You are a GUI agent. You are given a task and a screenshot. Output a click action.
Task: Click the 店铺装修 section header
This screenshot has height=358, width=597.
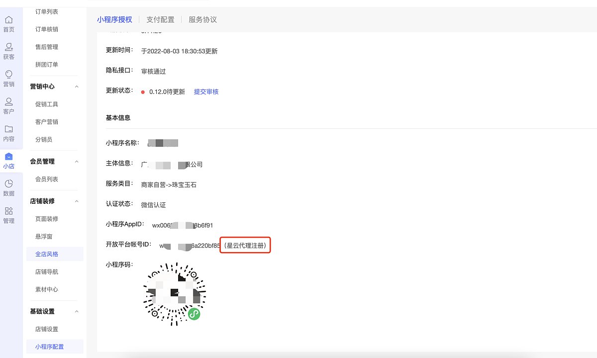click(42, 201)
